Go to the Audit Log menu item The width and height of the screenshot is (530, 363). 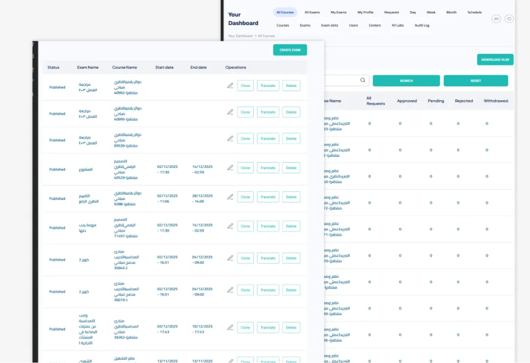click(x=422, y=25)
